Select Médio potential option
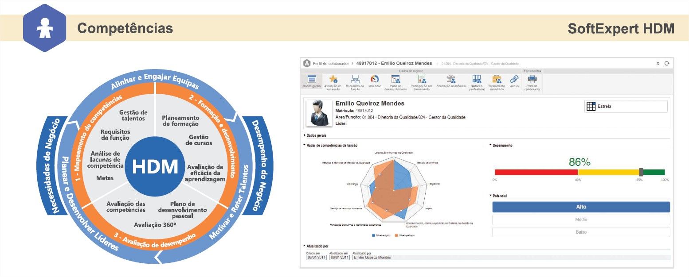689x277 pixels. click(x=581, y=219)
